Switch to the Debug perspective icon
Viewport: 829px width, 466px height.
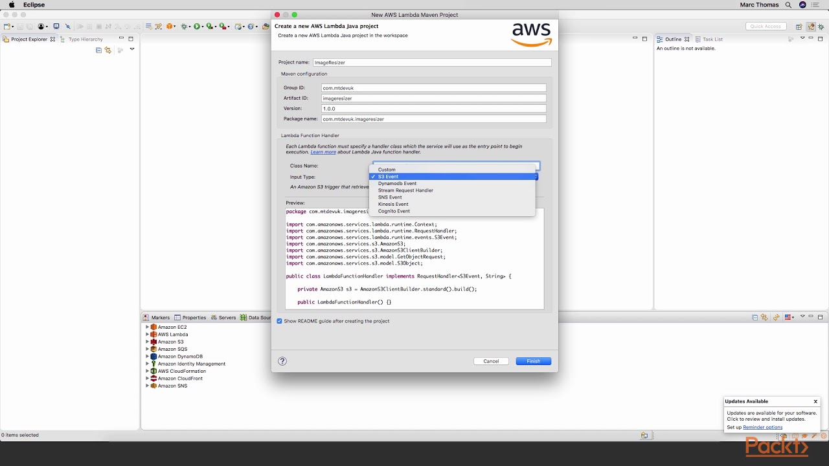click(x=821, y=27)
